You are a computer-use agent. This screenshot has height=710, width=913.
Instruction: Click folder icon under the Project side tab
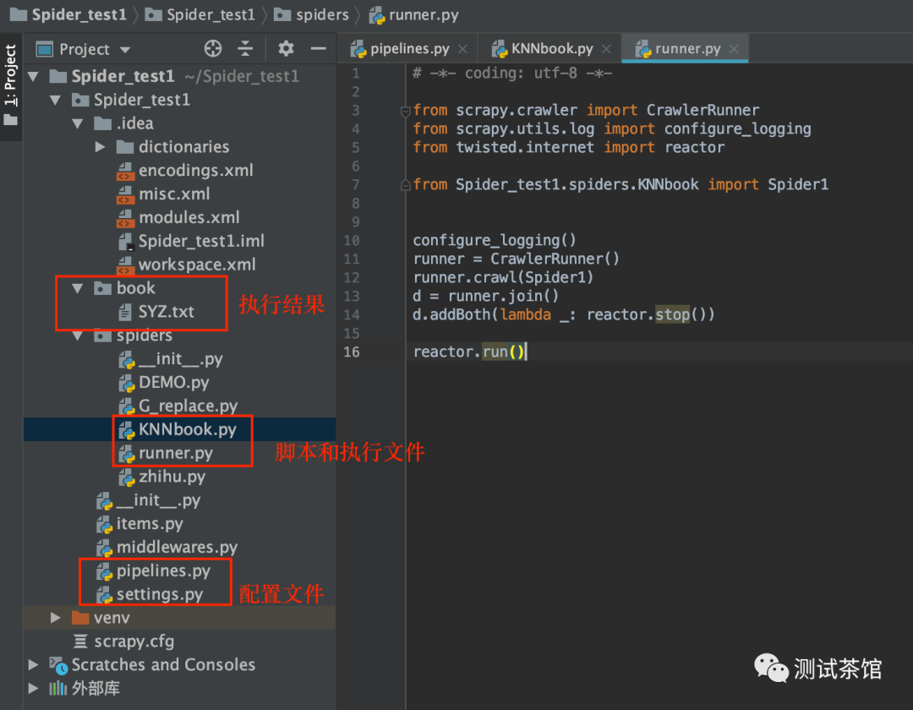(10, 121)
